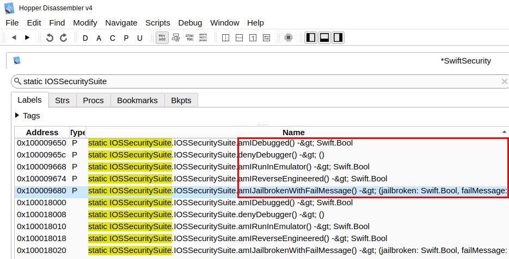Toggle sort arrow in Name column

pos(504,132)
